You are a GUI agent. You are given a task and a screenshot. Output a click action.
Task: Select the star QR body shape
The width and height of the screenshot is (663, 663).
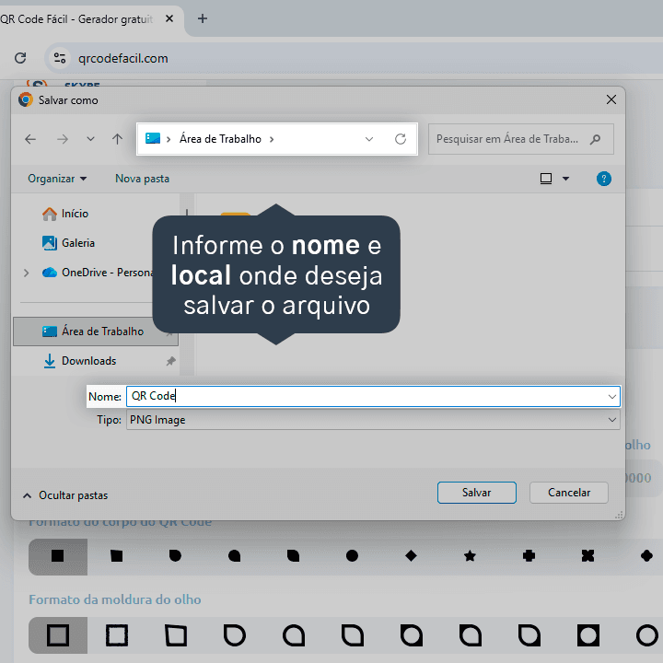pos(470,556)
